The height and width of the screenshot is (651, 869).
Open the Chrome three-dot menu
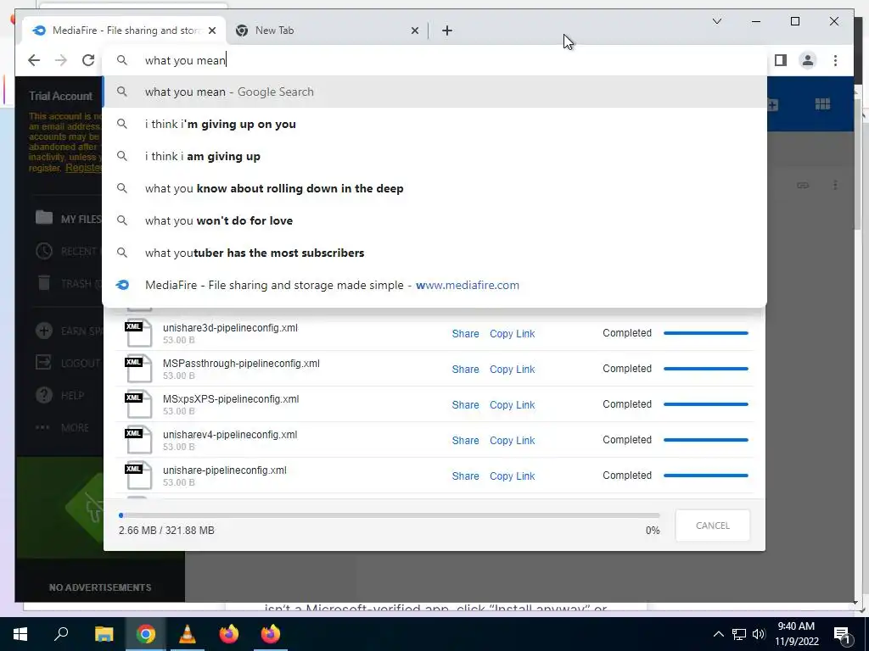pos(835,60)
